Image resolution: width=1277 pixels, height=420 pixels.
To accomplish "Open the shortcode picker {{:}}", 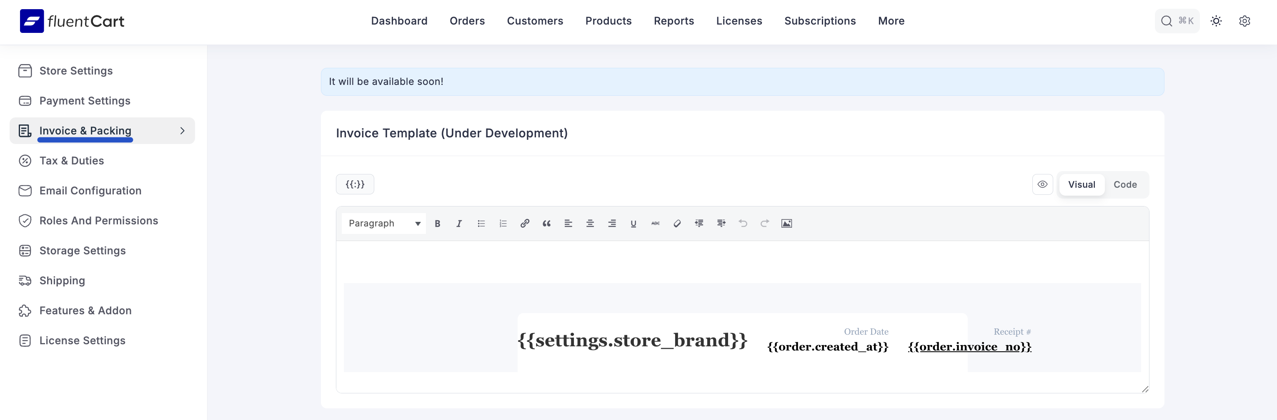I will tap(354, 184).
